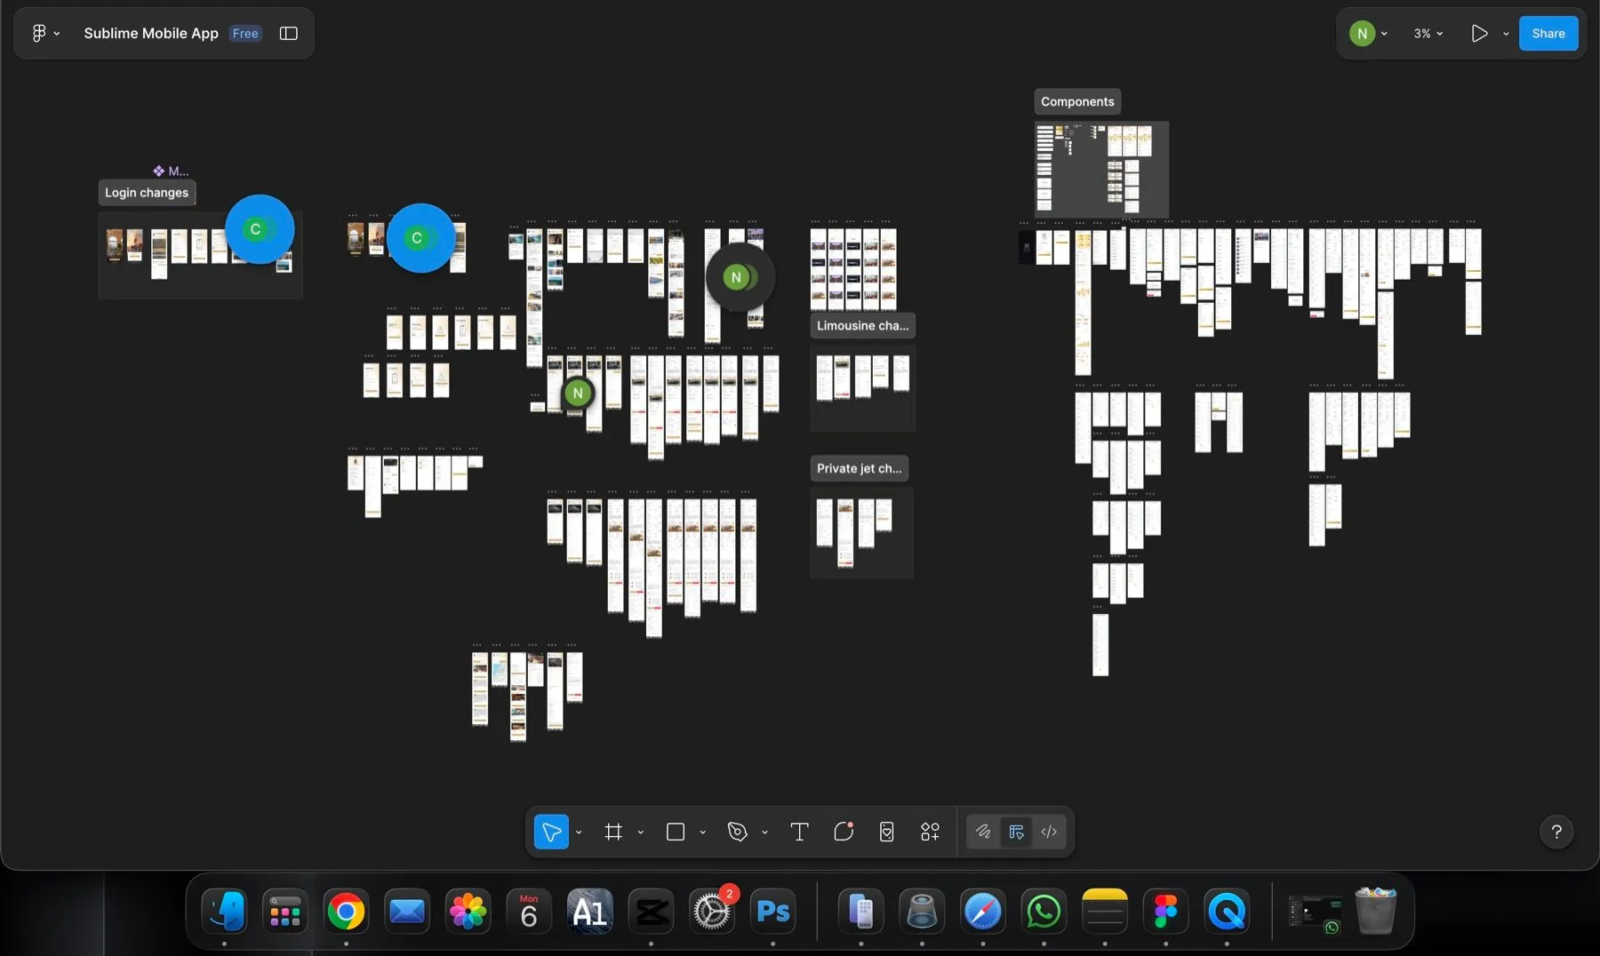1600x956 pixels.
Task: Open Figma from the dock
Action: [x=1165, y=912]
